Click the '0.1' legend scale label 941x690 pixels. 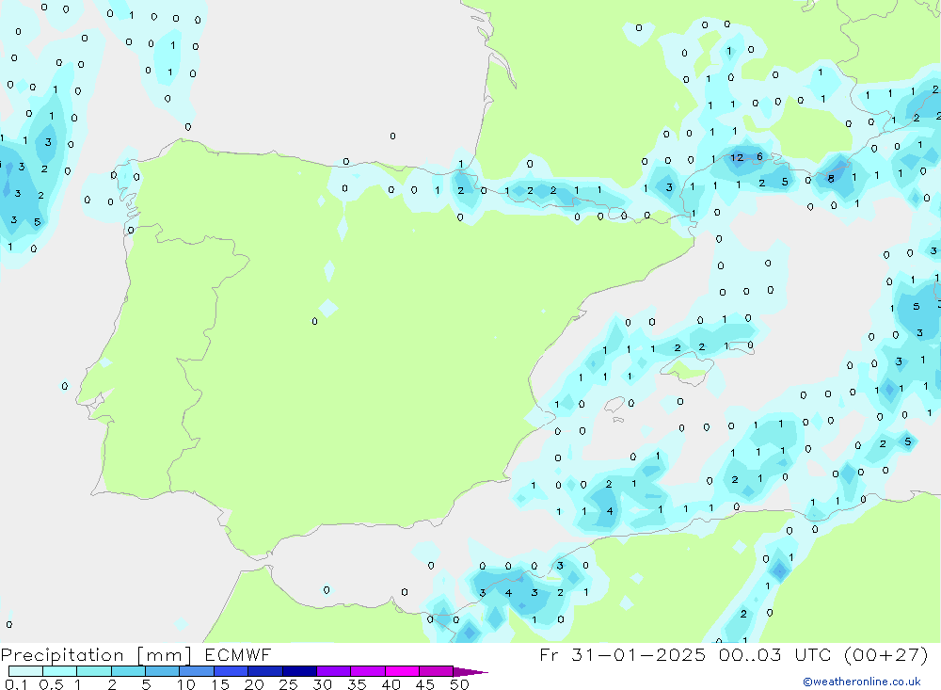pos(16,684)
